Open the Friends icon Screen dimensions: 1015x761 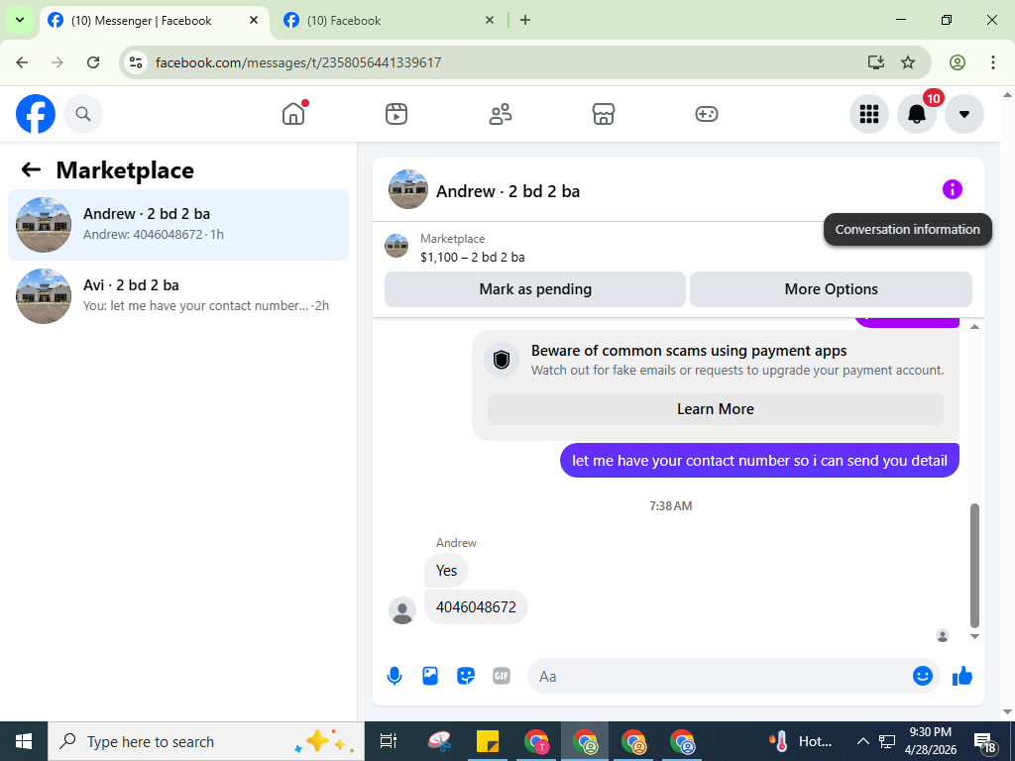pyautogui.click(x=500, y=114)
